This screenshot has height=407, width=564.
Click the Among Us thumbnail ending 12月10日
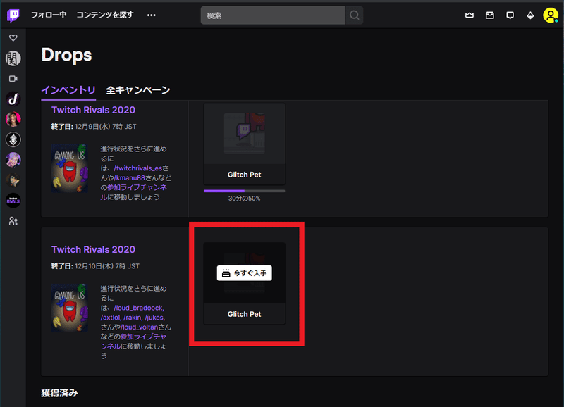[69, 308]
